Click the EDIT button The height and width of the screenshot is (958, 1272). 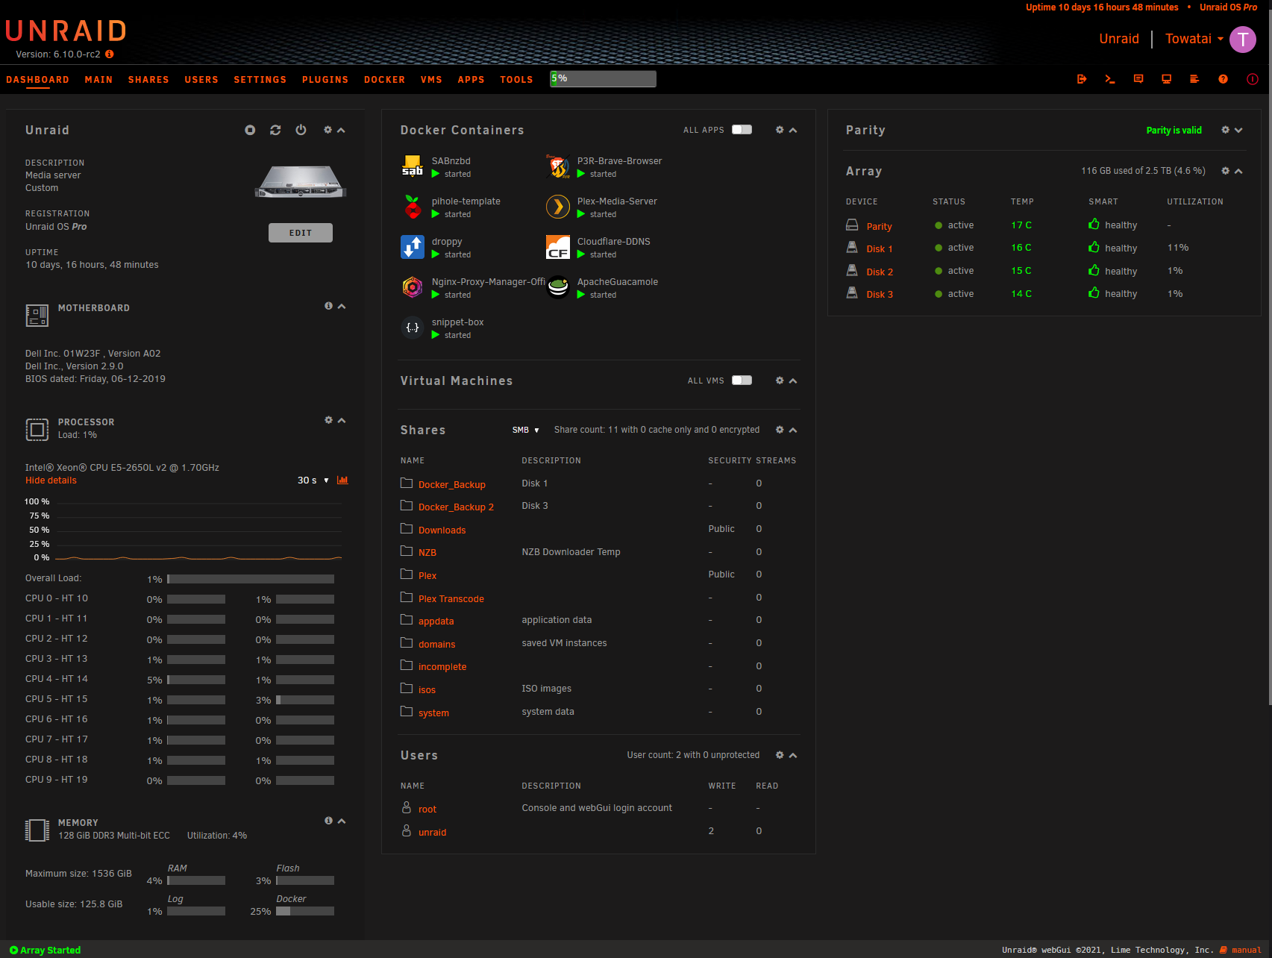[x=301, y=233]
